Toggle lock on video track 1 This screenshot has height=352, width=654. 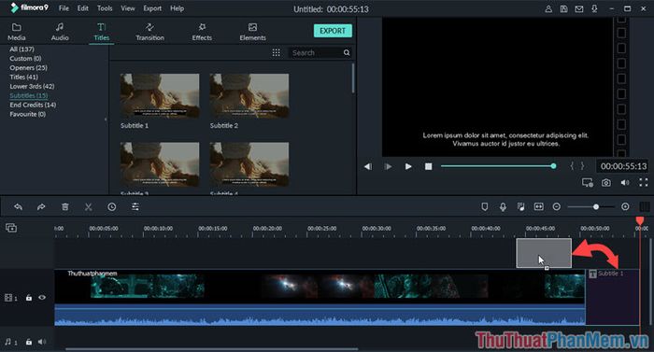tap(29, 298)
